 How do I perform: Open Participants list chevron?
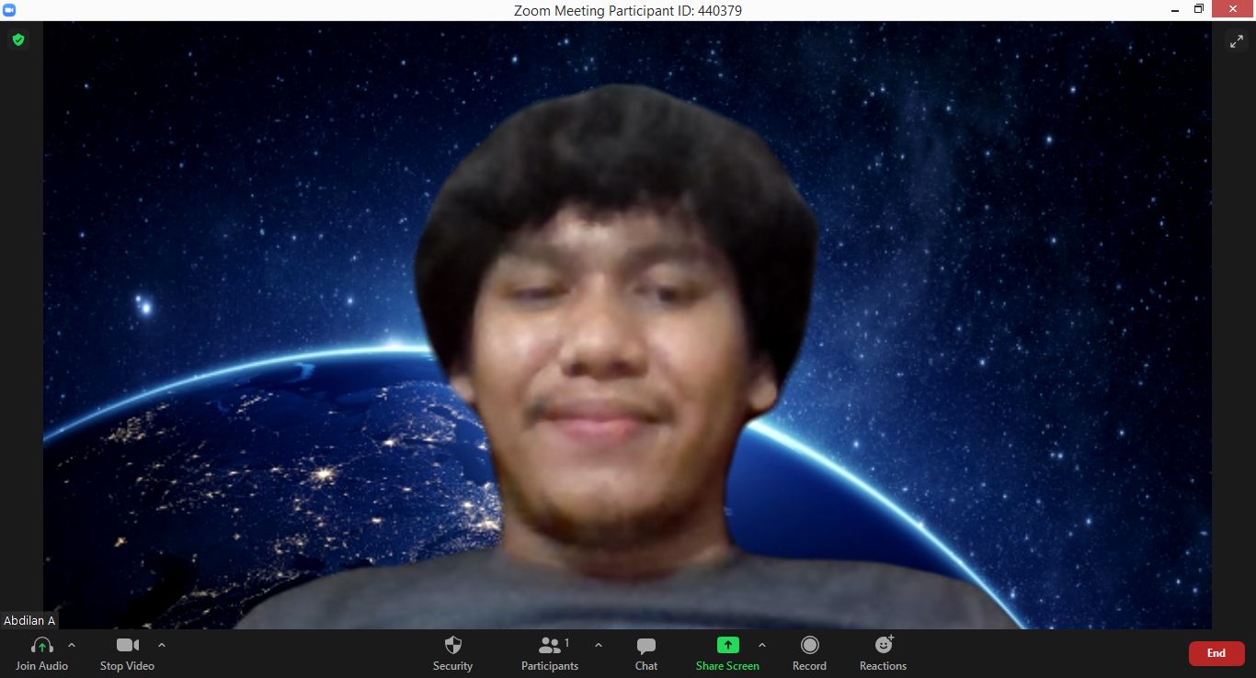(599, 644)
